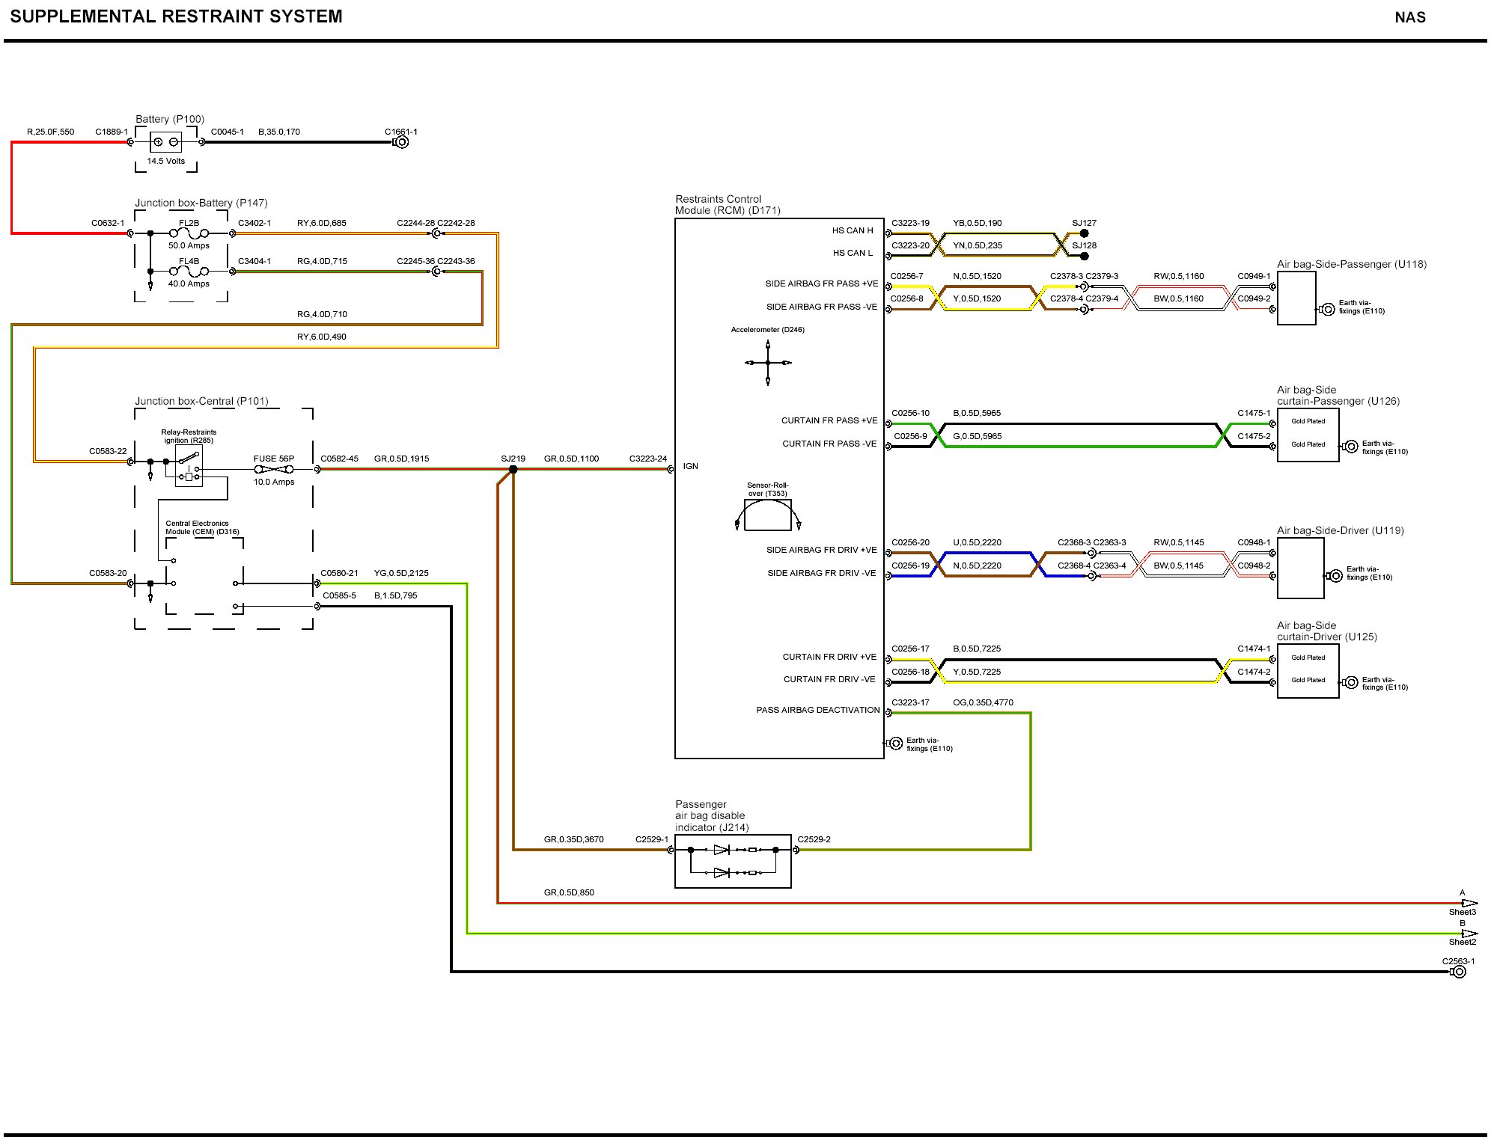The image size is (1491, 1143).
Task: Click the C2563-1 ground terminal symbol
Action: coord(1458,972)
